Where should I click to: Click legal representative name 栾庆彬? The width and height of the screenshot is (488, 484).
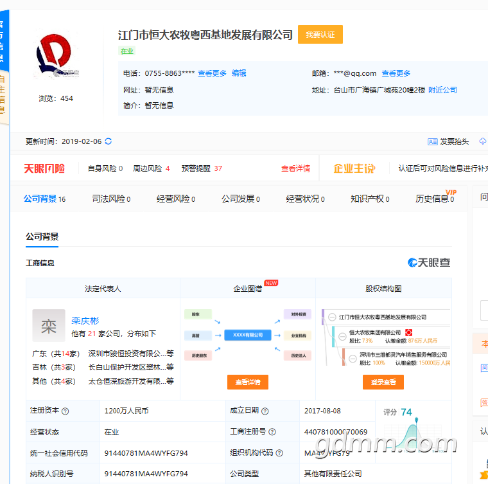coord(85,321)
